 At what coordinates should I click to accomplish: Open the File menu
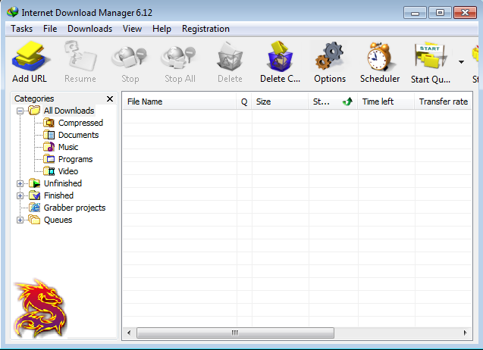(50, 29)
